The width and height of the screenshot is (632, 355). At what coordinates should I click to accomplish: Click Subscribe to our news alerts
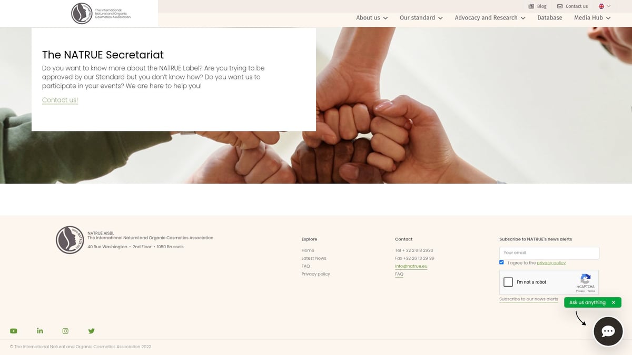[x=528, y=299]
